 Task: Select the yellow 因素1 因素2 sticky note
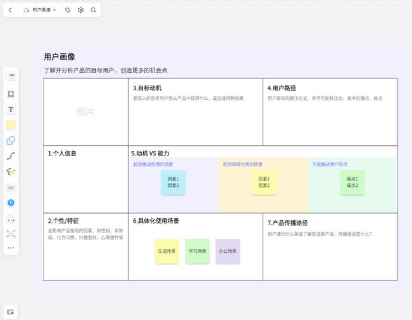pyautogui.click(x=264, y=182)
